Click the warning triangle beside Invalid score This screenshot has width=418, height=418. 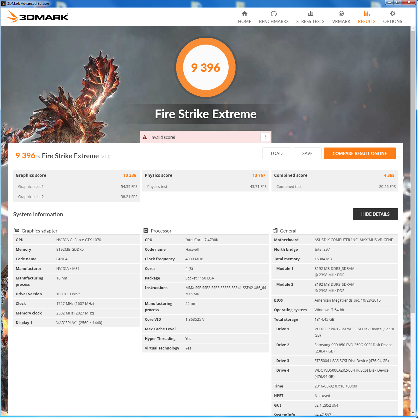click(145, 137)
